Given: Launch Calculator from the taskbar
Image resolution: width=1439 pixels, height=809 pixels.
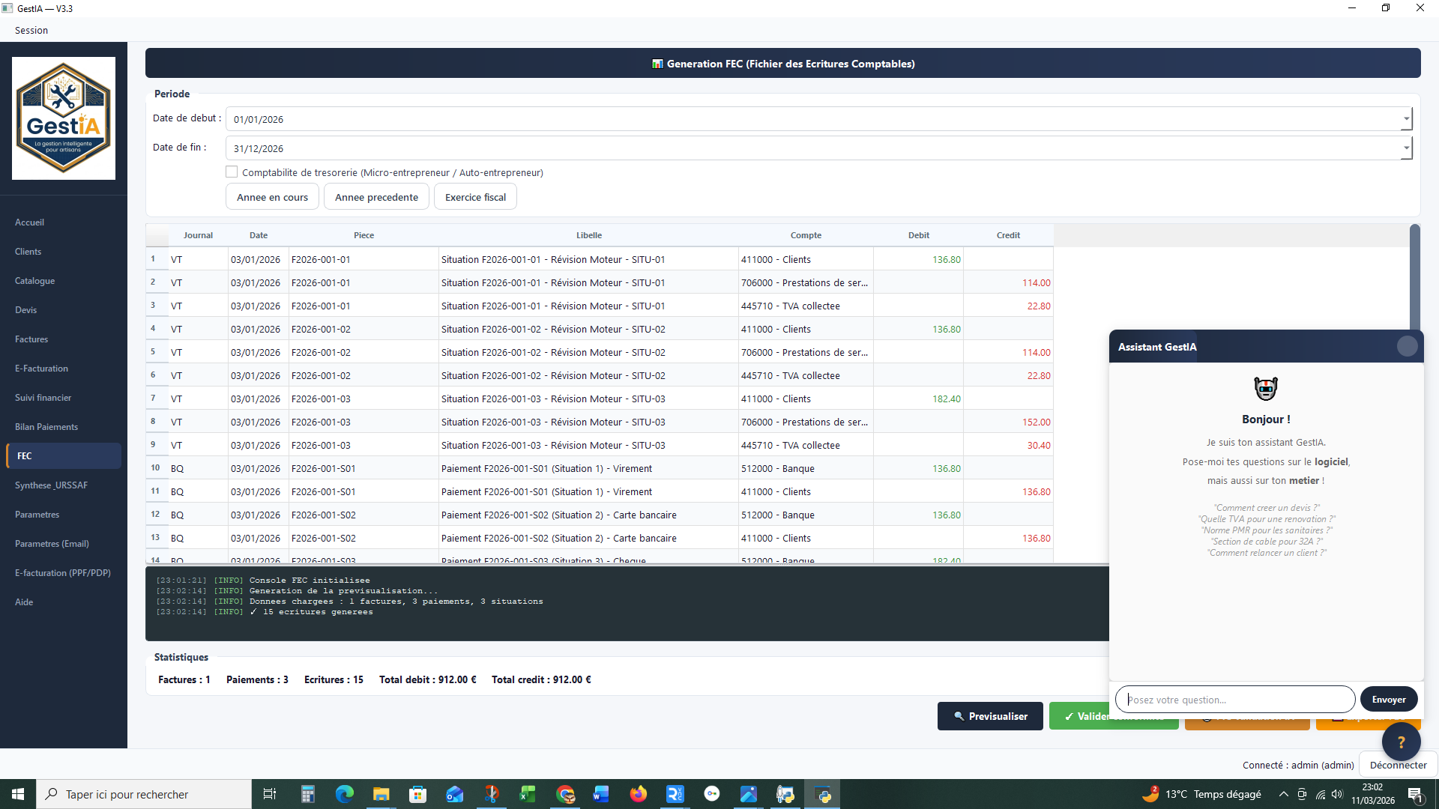Looking at the screenshot, I should tap(307, 794).
